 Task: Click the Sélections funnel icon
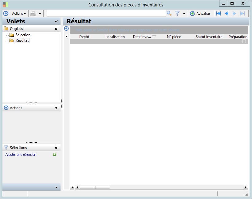6,148
